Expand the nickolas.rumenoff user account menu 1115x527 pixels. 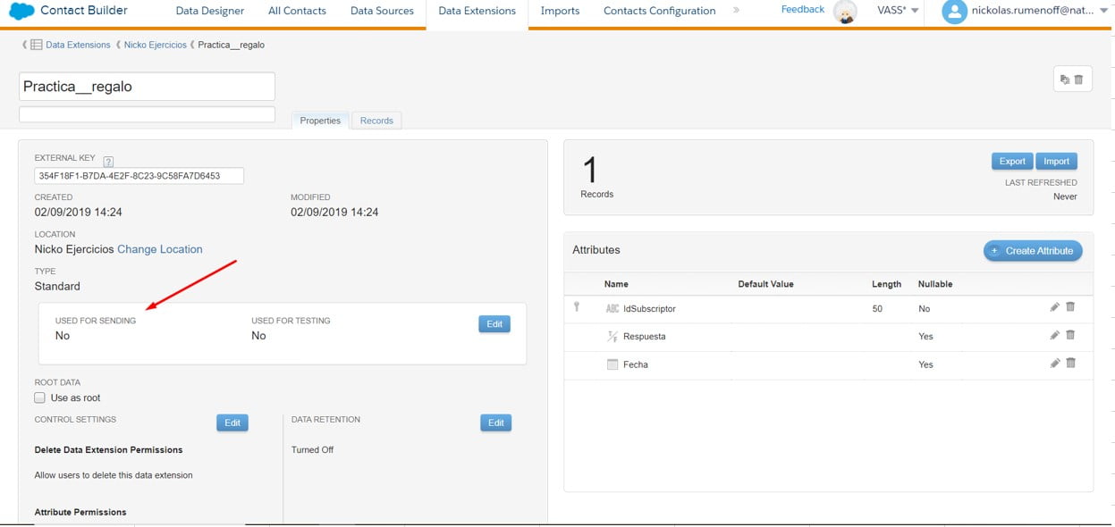[1028, 11]
